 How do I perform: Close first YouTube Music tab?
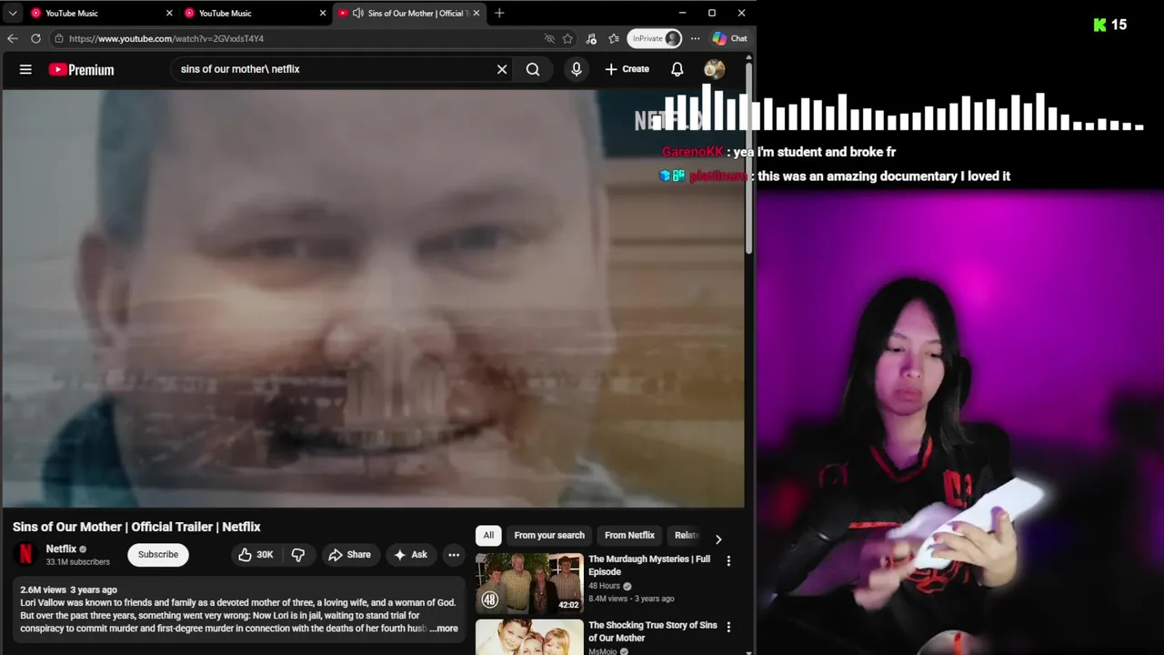pyautogui.click(x=169, y=13)
